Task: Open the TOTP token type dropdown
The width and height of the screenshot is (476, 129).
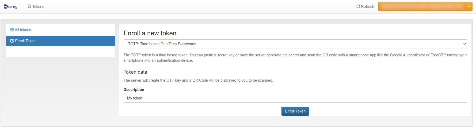Action: [x=295, y=44]
